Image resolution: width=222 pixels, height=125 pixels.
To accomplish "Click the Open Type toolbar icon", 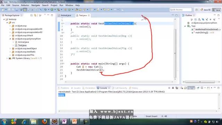I will point(77,10).
